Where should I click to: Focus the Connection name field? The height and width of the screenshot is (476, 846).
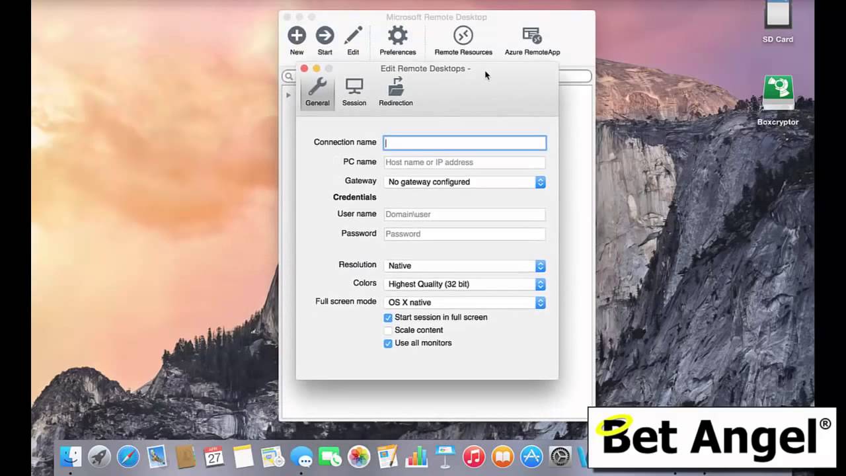click(465, 143)
